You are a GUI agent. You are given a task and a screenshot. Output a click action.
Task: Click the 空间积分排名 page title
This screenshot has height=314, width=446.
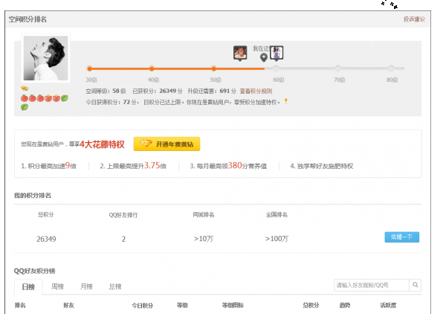click(x=28, y=19)
